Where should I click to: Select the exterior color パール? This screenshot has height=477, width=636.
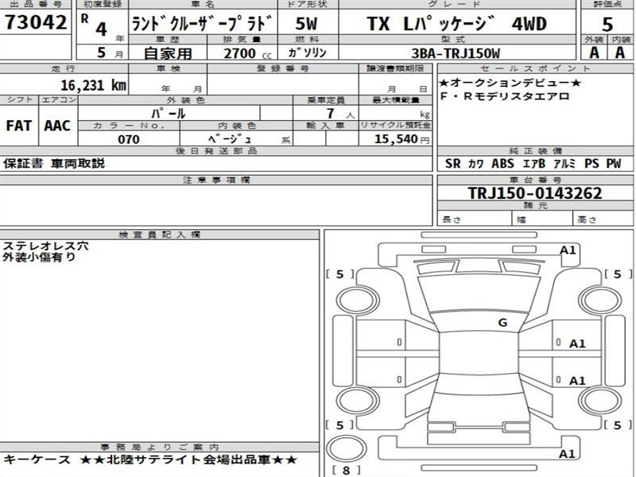(x=168, y=113)
